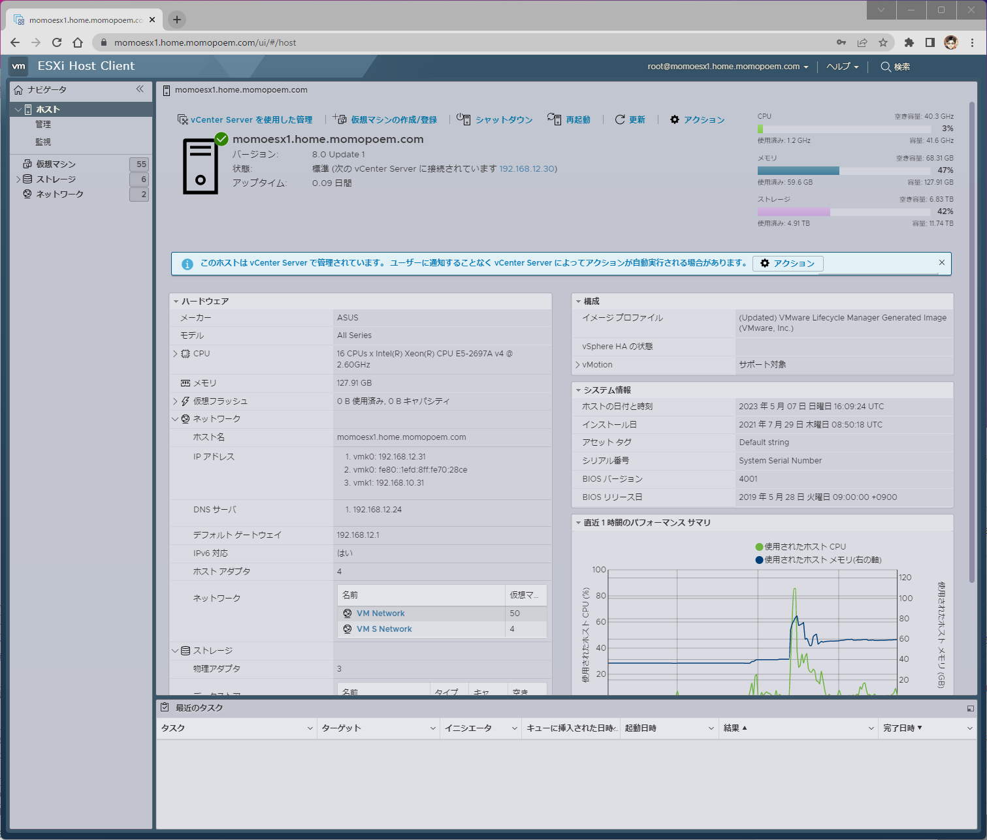Click the recent tasks panel maximize icon
987x840 pixels.
[970, 708]
